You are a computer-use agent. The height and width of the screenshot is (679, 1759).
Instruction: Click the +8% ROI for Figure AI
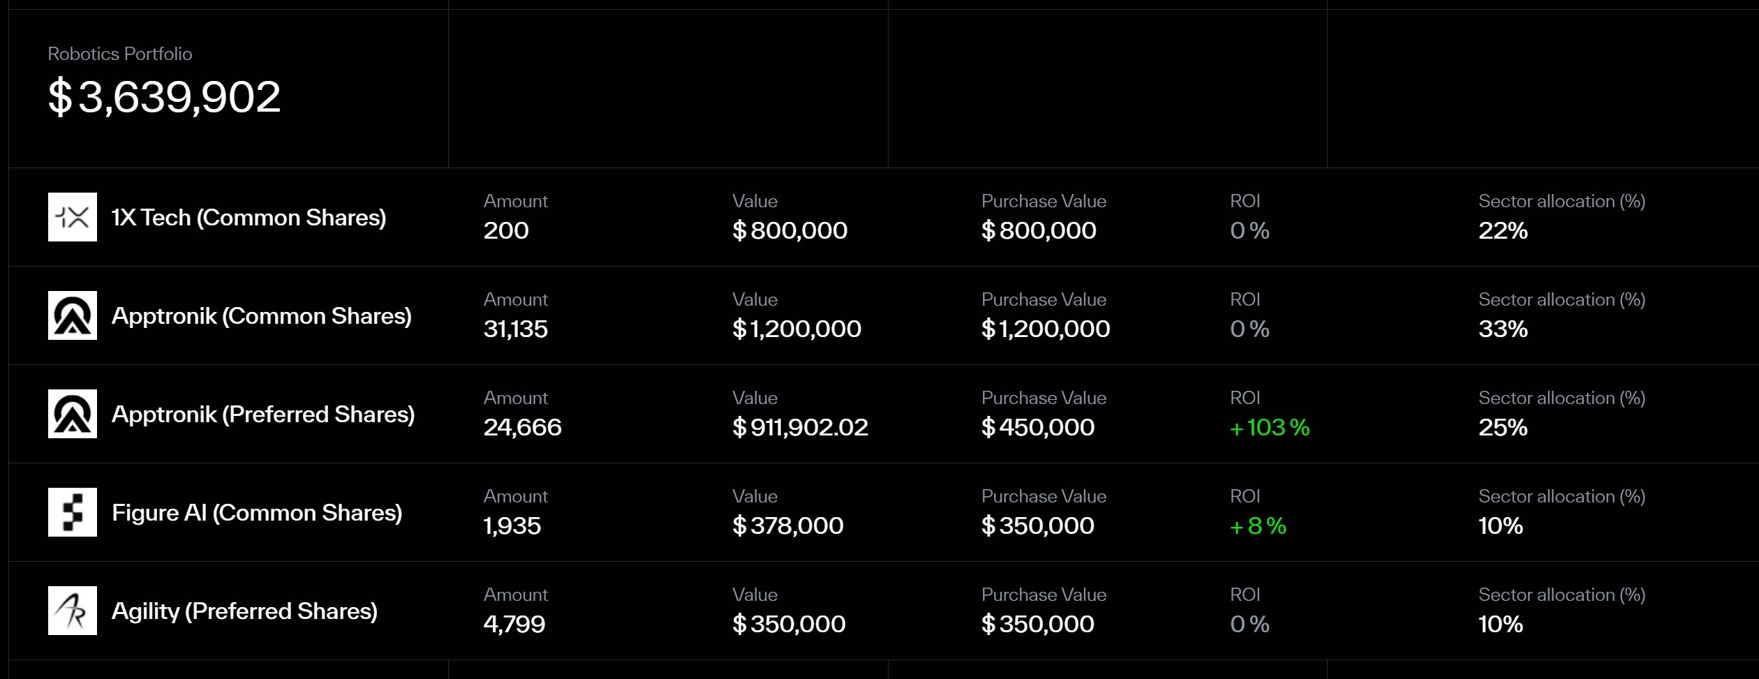coord(1258,525)
